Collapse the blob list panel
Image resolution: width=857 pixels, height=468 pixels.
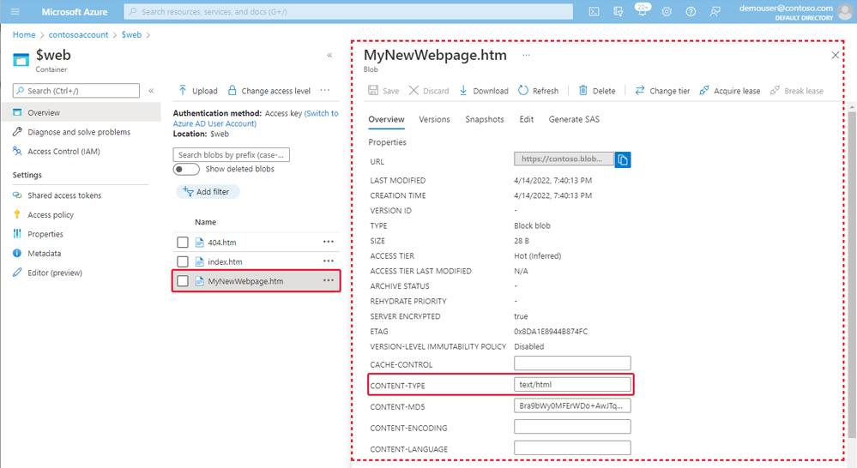tap(329, 55)
